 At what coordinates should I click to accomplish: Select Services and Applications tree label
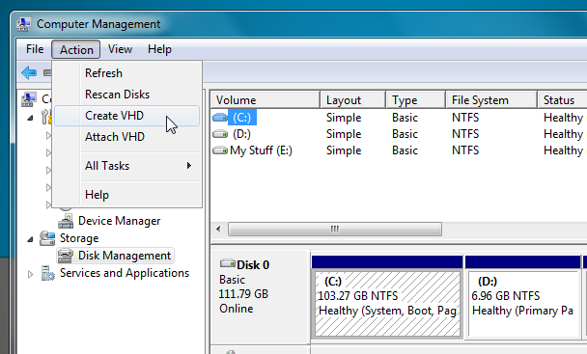(125, 273)
